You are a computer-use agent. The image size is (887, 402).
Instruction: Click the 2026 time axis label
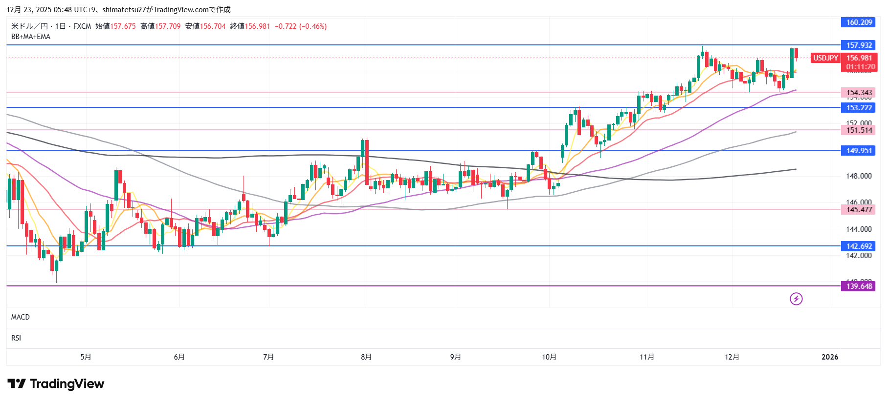830,357
